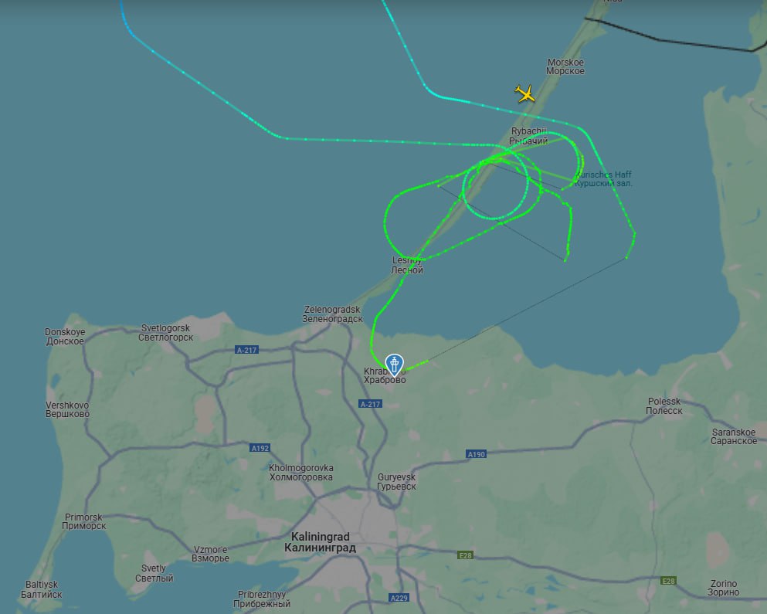Click the E28 badge south of Kaliningrad
The width and height of the screenshot is (767, 614).
coord(465,555)
